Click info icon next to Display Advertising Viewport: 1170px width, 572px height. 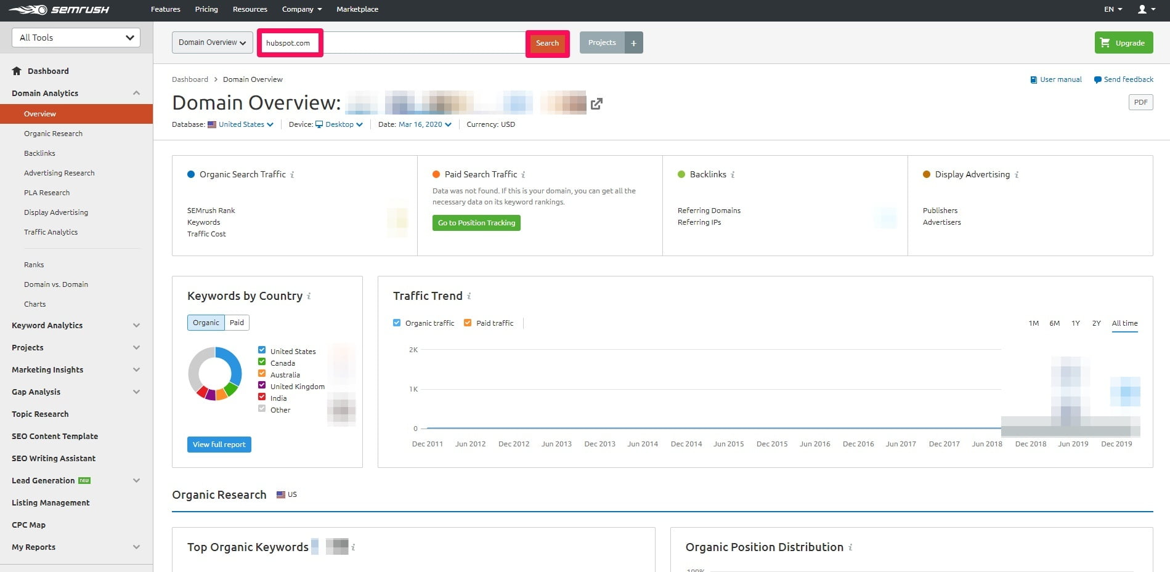click(x=1017, y=175)
